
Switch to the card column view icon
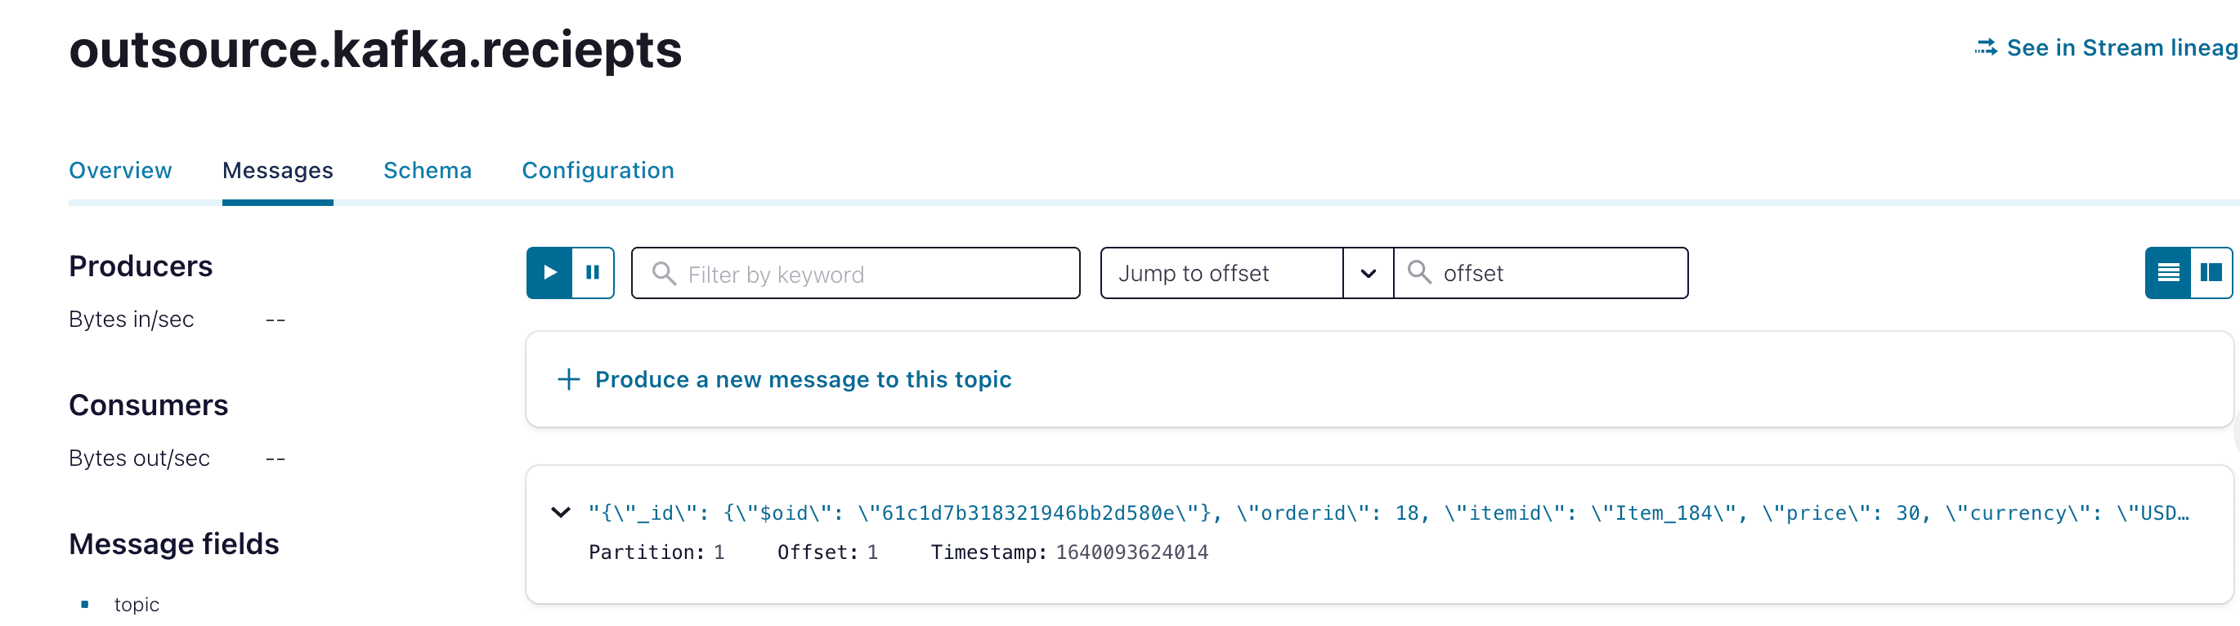click(x=2211, y=273)
